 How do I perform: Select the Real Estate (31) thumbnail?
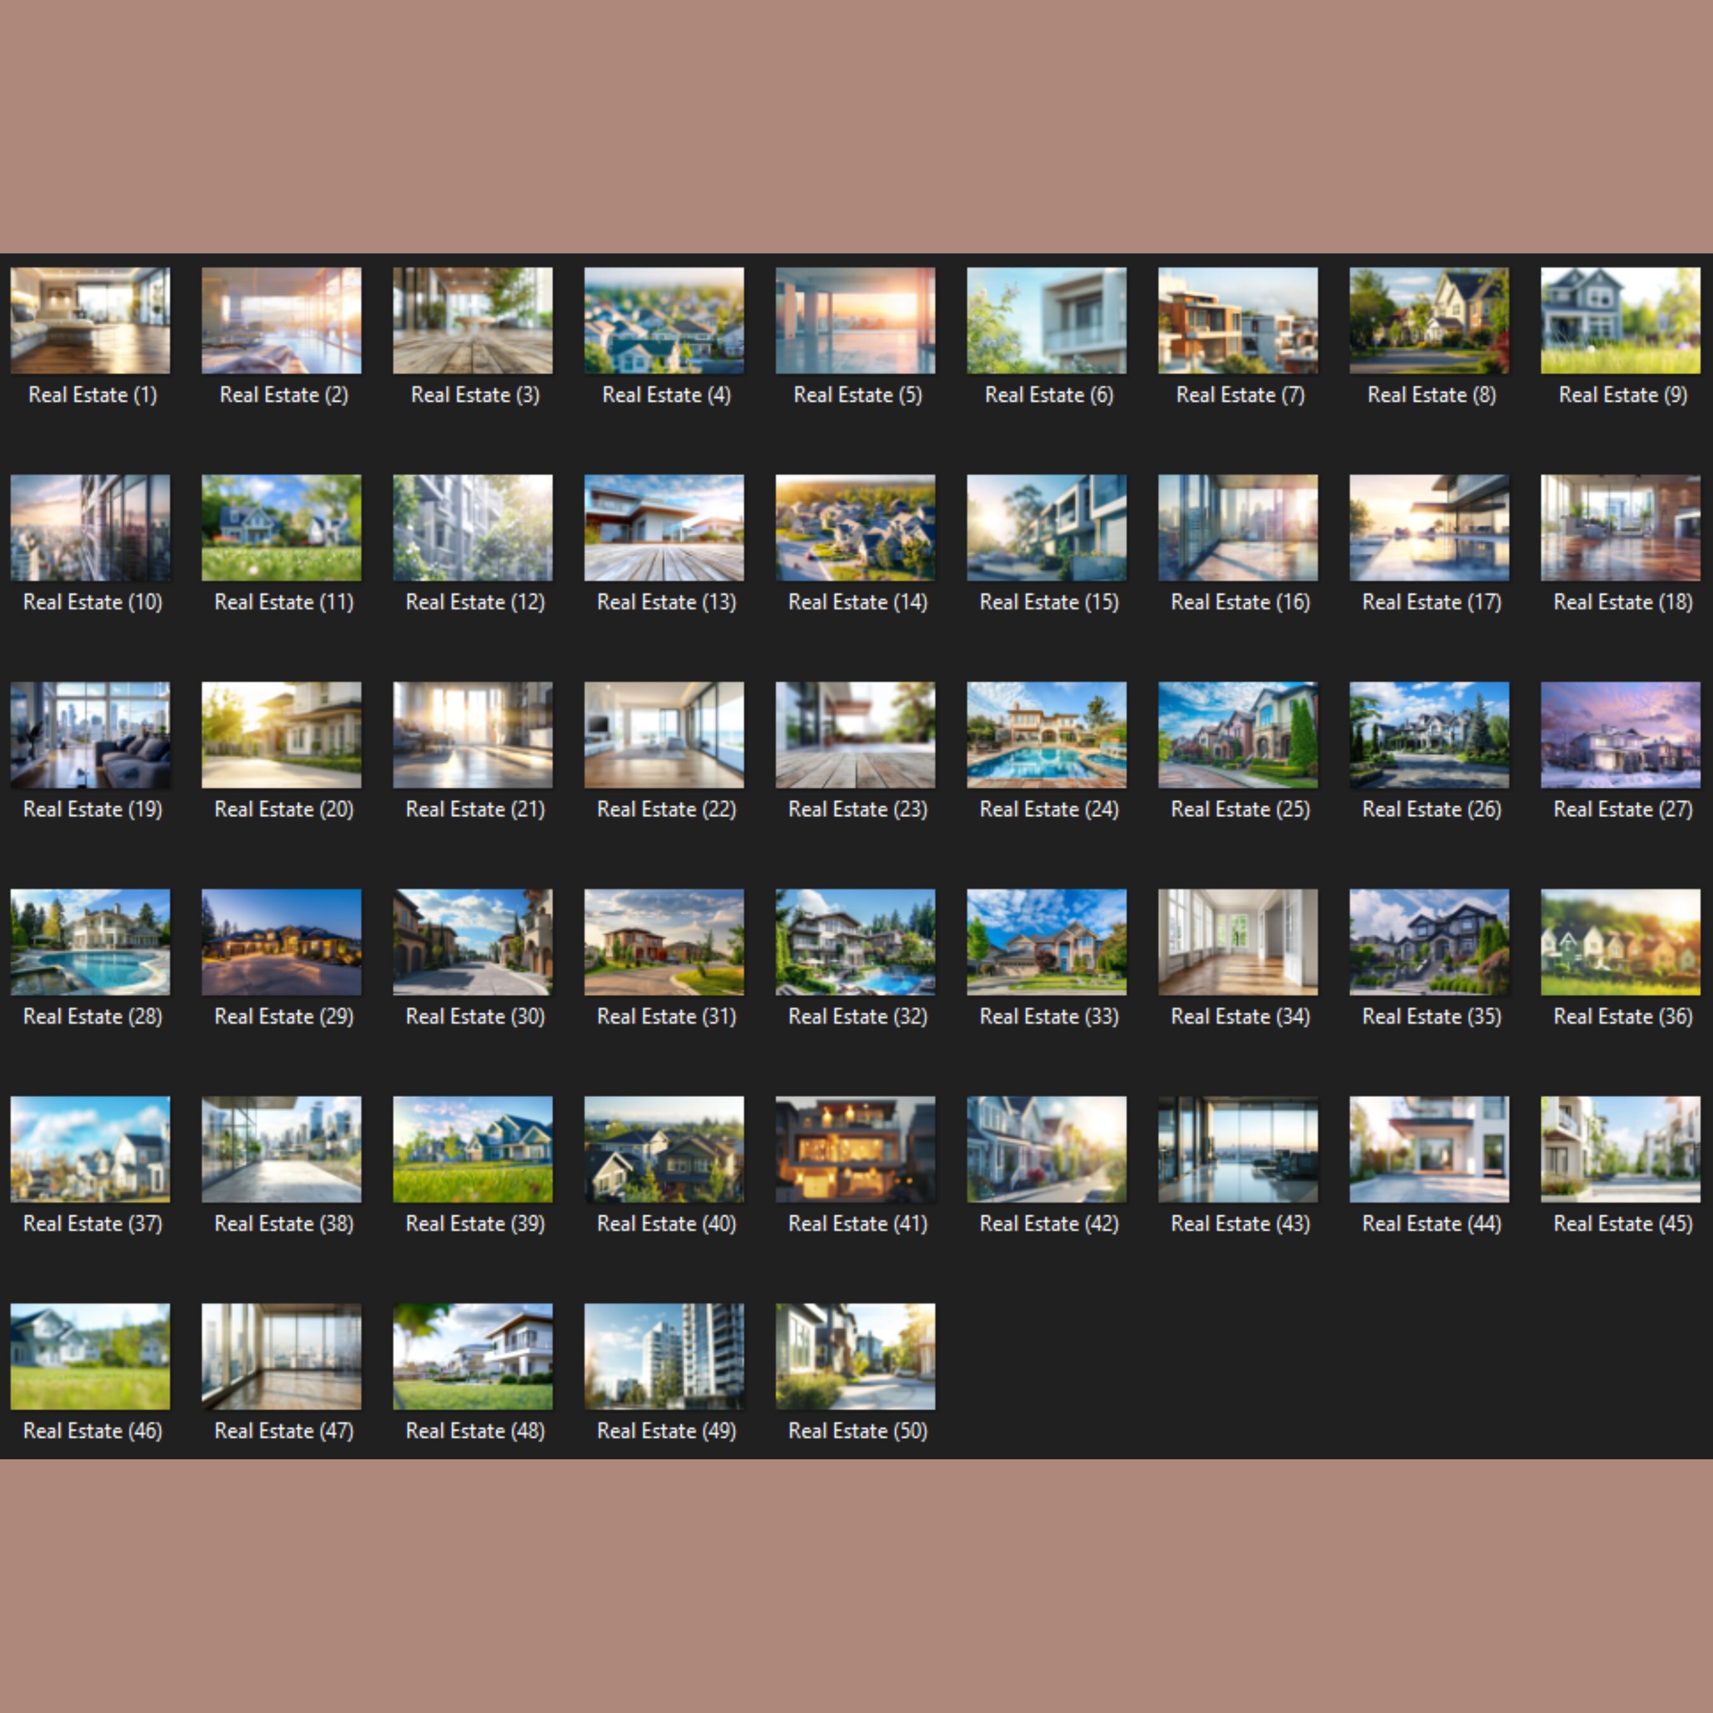[x=664, y=942]
